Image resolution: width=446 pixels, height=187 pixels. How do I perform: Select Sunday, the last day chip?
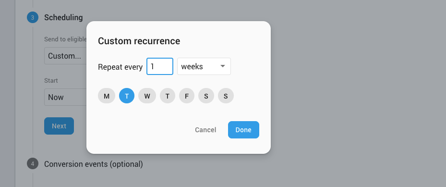click(226, 96)
